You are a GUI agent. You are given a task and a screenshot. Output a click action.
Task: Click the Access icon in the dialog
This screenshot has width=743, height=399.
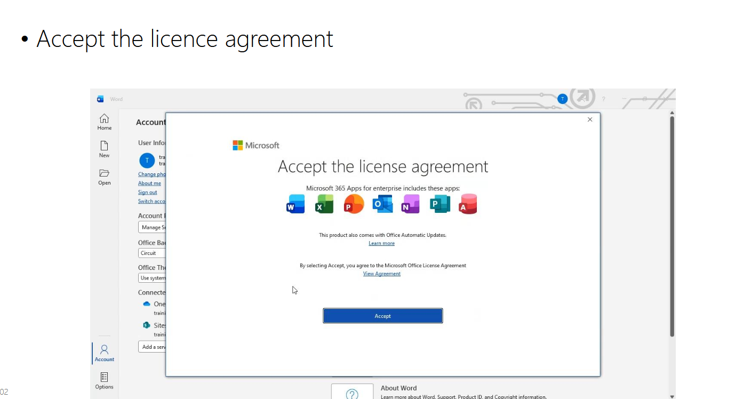(x=468, y=204)
